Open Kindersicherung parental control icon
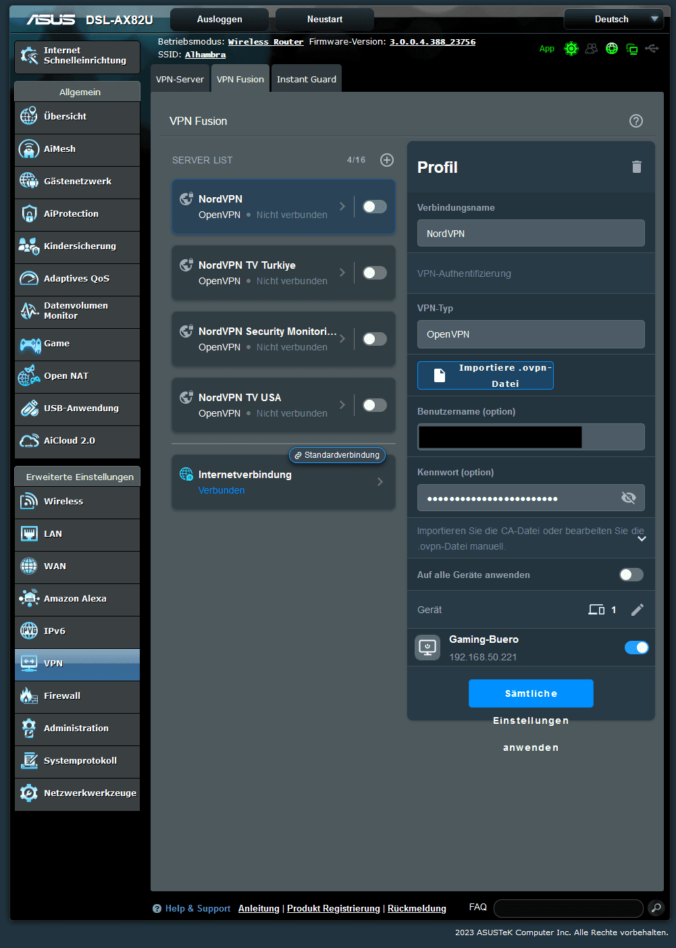This screenshot has width=676, height=948. coord(29,246)
